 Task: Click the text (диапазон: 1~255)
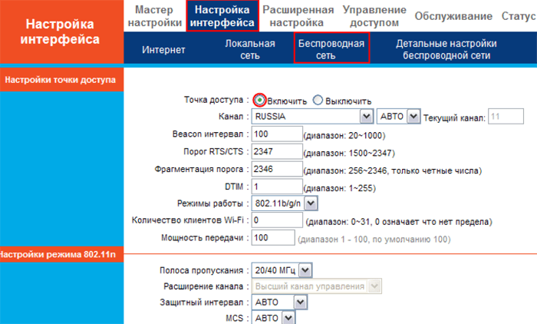tap(340, 188)
